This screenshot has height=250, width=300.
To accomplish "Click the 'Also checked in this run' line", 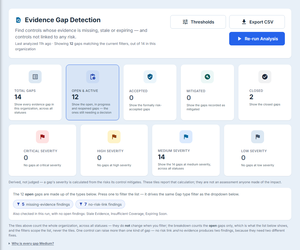I will click(x=90, y=214).
